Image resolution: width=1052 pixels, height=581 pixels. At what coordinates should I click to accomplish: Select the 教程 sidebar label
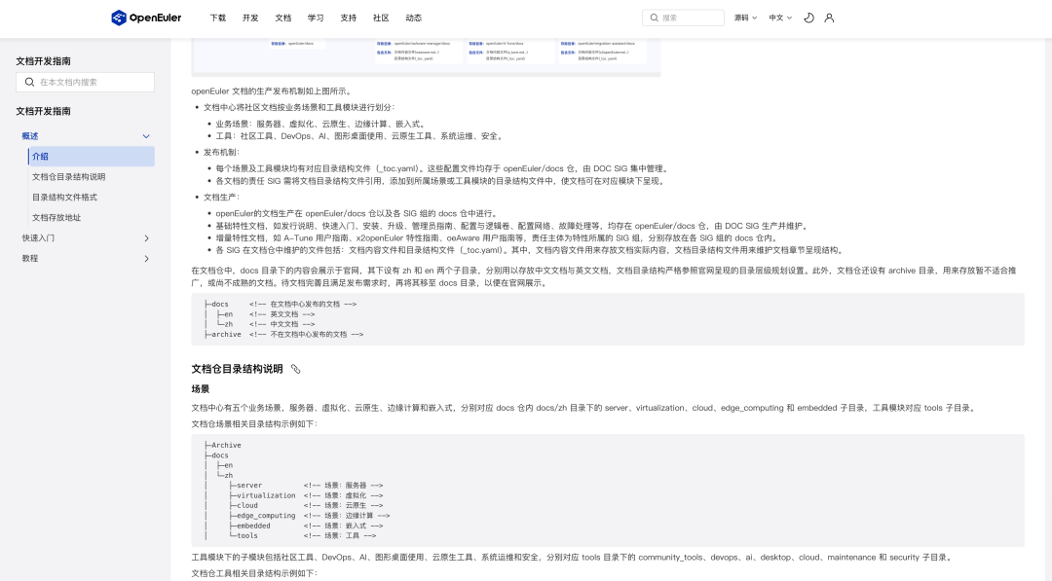[x=30, y=258]
